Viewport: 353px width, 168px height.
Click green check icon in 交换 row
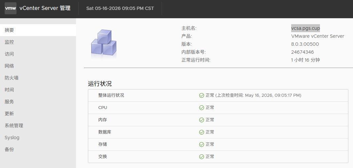pyautogui.click(x=202, y=156)
